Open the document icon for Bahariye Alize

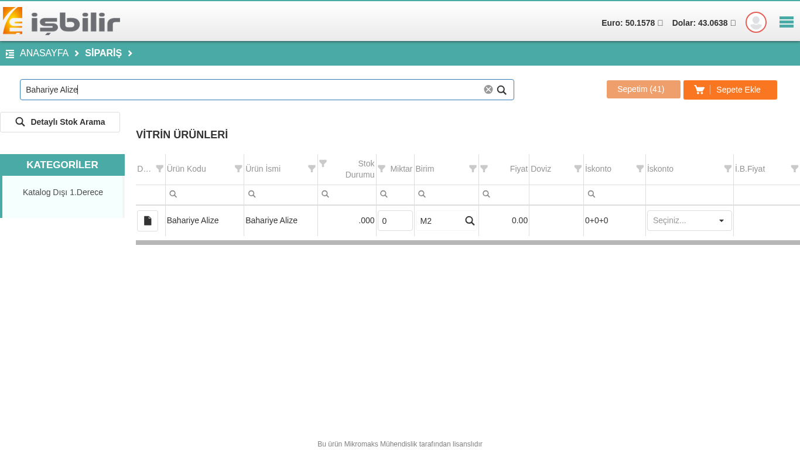(148, 221)
